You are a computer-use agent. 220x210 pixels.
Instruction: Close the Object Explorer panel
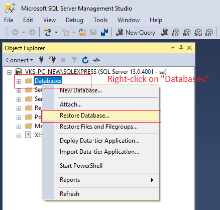[x=189, y=48]
